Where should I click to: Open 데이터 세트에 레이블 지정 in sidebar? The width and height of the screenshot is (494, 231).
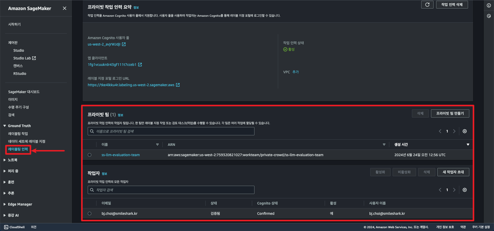click(x=27, y=141)
